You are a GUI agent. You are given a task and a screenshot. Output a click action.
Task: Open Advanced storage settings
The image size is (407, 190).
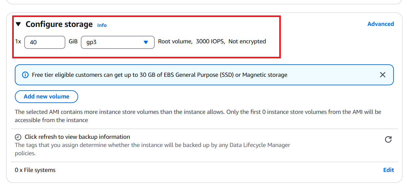(380, 24)
